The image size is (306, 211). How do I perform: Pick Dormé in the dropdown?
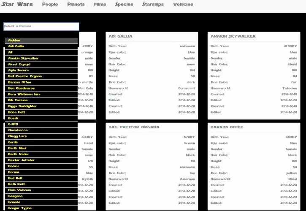41,172
